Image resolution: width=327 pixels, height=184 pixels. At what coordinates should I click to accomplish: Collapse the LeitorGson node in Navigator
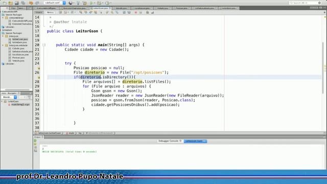(x=2, y=101)
